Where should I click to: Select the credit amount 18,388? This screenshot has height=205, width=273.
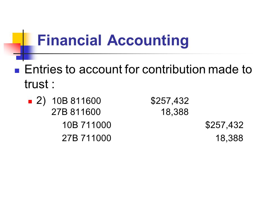(229, 138)
